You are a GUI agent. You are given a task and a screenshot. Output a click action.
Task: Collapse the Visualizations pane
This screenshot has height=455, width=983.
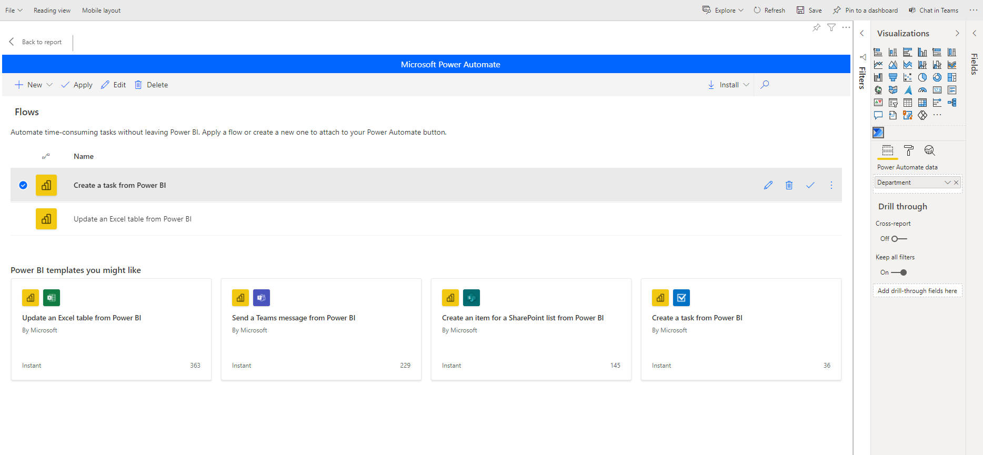click(x=957, y=33)
